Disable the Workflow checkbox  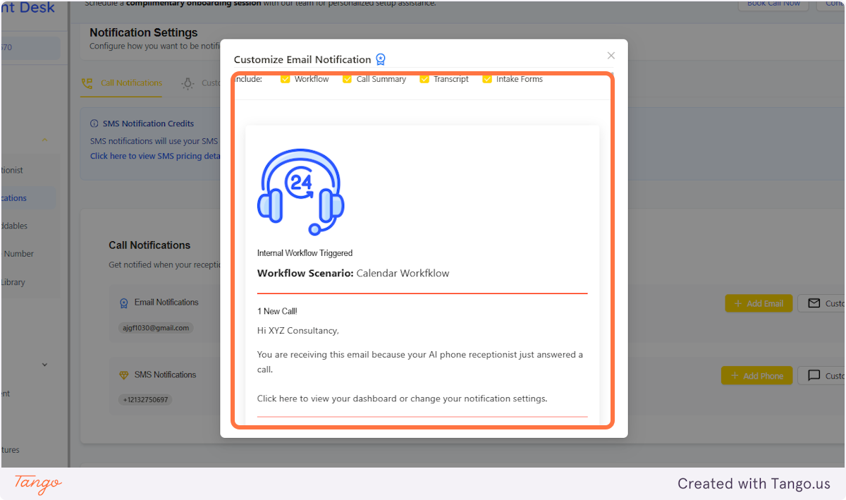285,79
